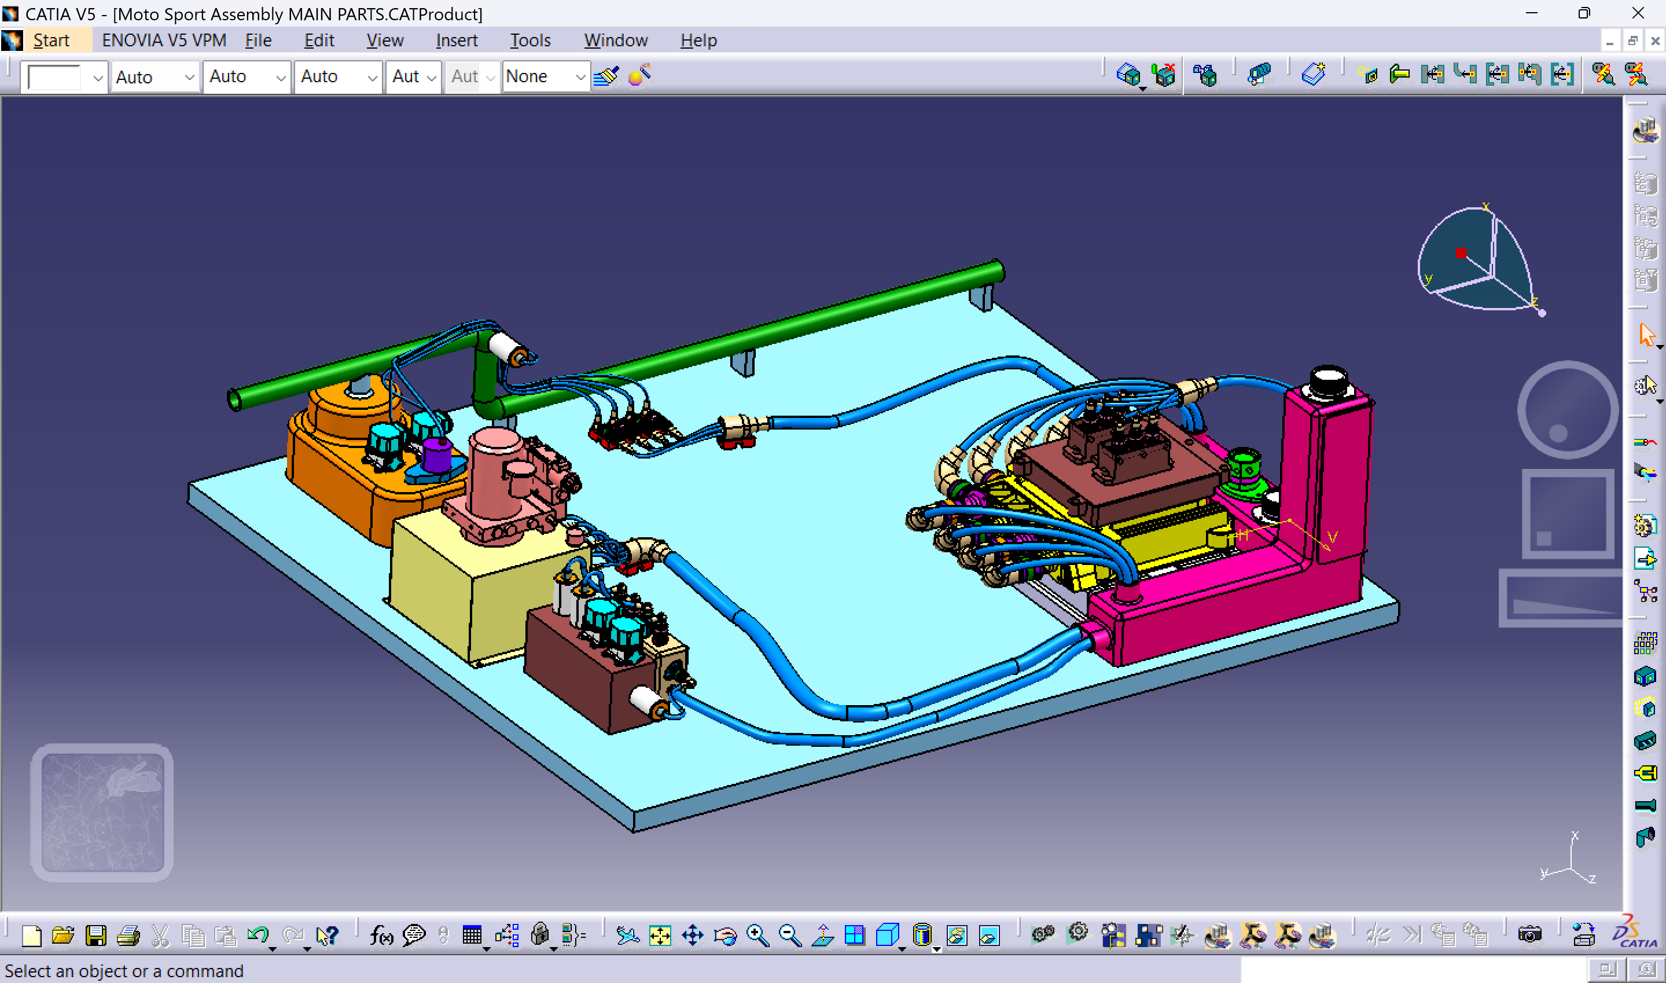1666x983 pixels.
Task: Open the Window menu
Action: pos(616,40)
